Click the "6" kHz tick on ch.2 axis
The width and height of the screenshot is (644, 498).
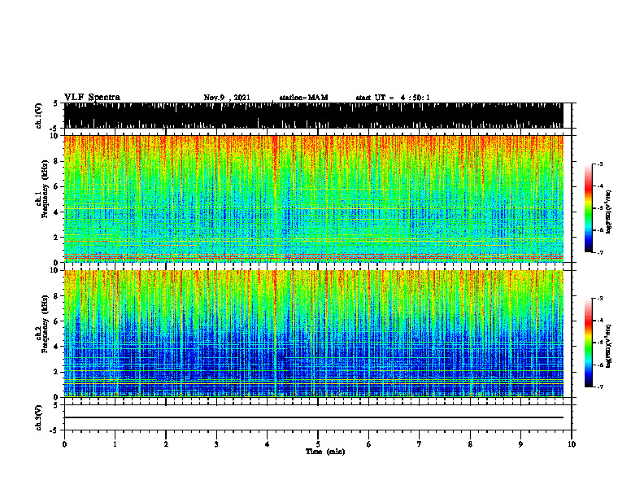coord(57,321)
